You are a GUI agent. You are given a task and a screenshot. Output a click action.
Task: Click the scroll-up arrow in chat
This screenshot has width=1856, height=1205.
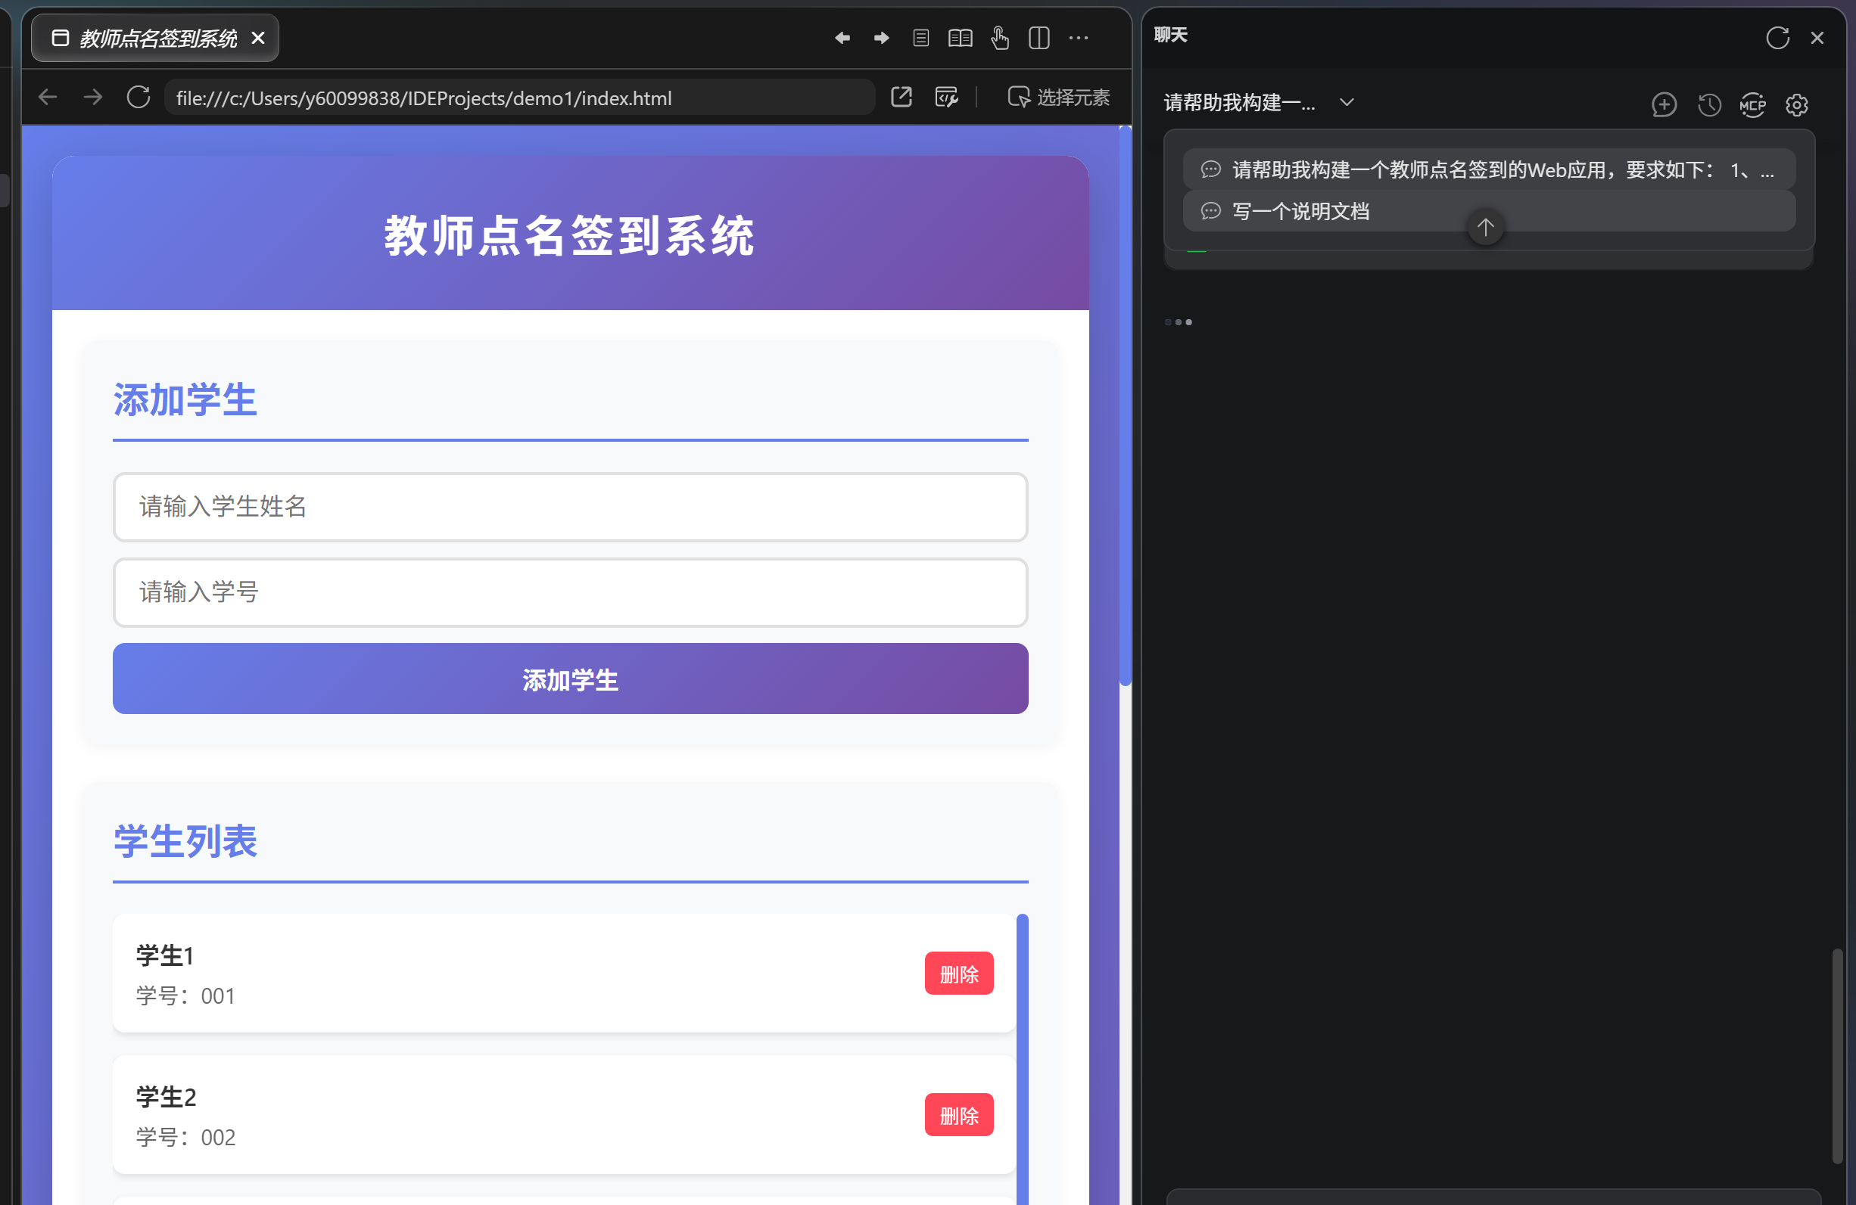coord(1485,227)
